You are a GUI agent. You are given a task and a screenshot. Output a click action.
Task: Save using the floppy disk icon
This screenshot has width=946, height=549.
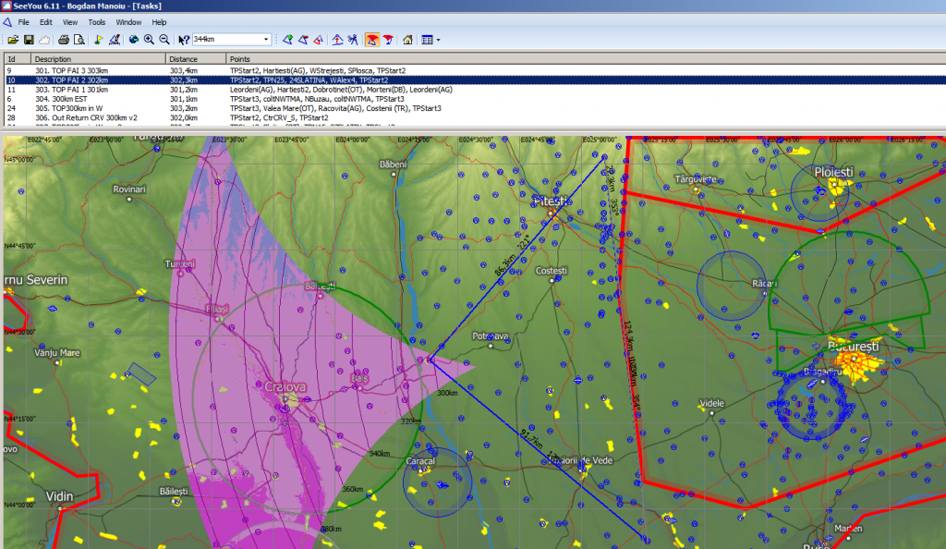click(29, 40)
